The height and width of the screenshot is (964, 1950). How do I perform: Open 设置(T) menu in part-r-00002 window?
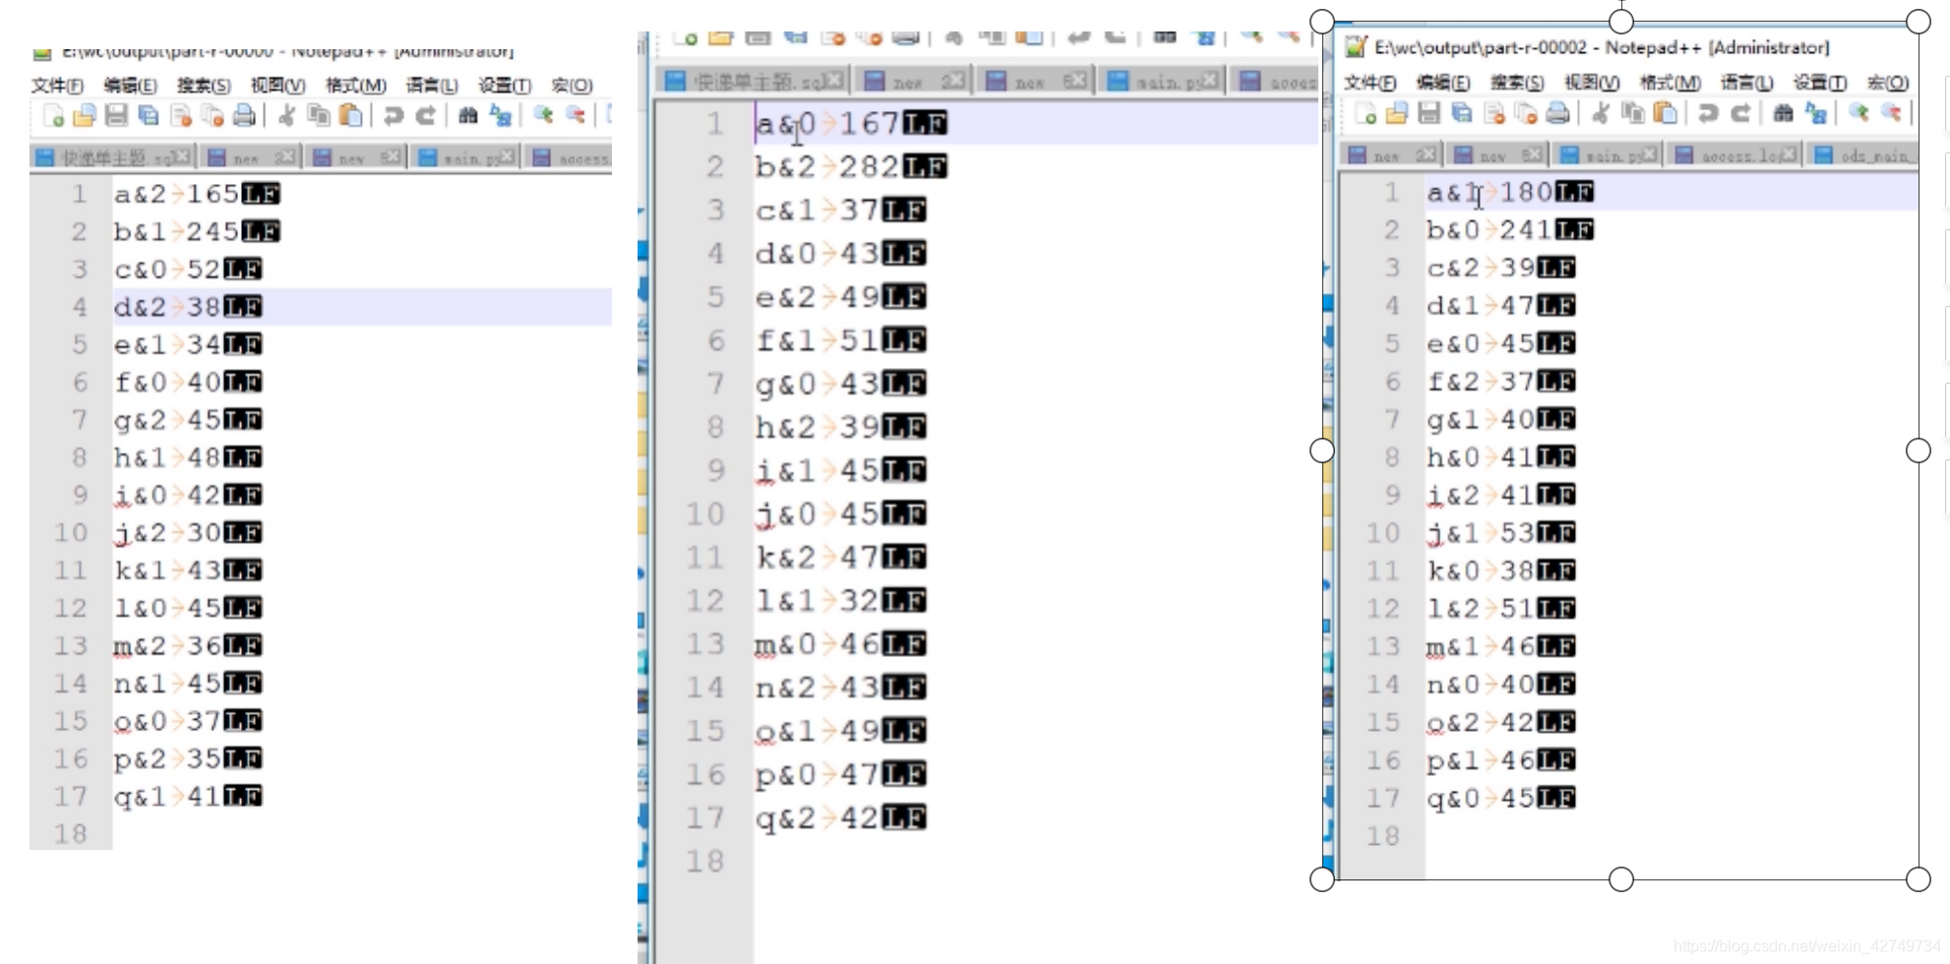pyautogui.click(x=1819, y=83)
